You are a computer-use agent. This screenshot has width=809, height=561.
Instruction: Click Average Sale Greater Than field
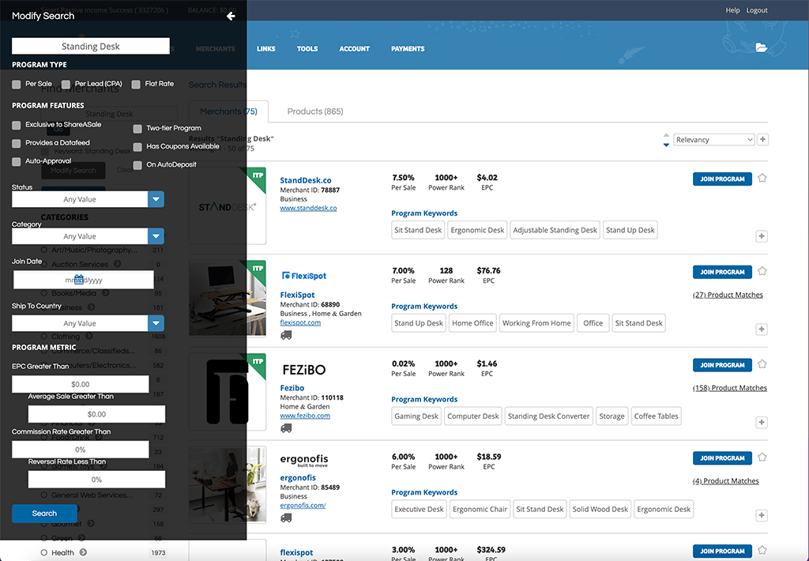96,414
